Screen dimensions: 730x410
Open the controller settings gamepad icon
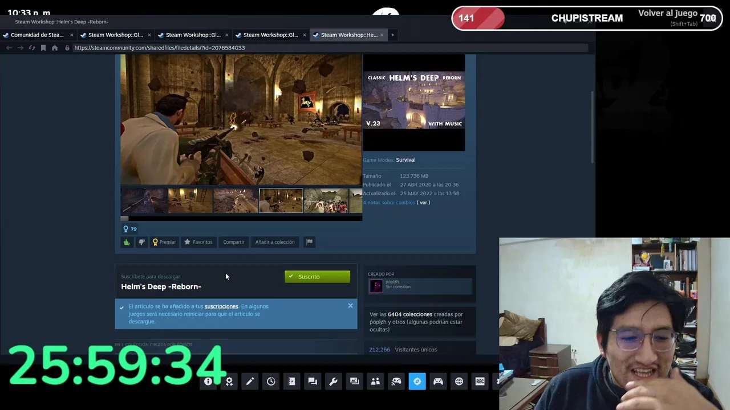pyautogui.click(x=438, y=382)
